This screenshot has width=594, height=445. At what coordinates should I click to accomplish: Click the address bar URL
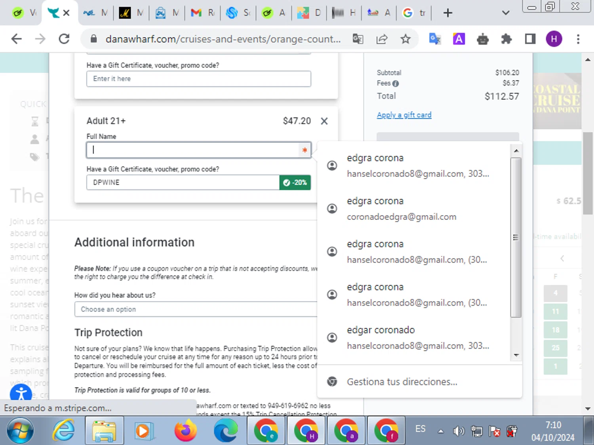click(x=223, y=39)
